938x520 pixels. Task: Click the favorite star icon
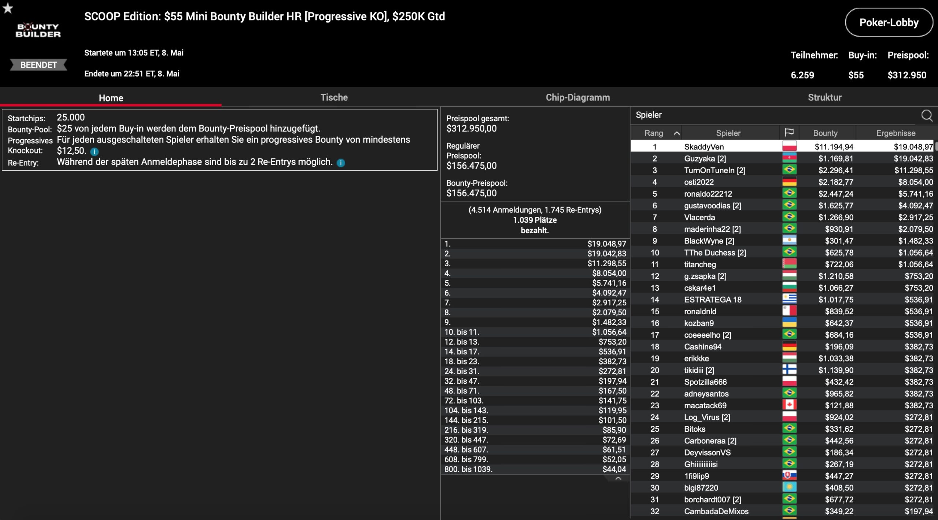click(8, 8)
